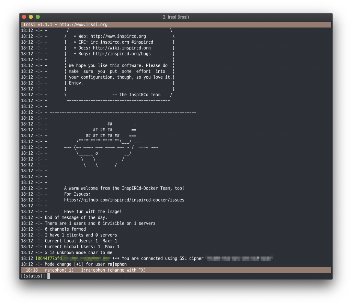The image size is (352, 305).
Task: Click the '[(status)]' input prompt label
Action: tap(33, 276)
